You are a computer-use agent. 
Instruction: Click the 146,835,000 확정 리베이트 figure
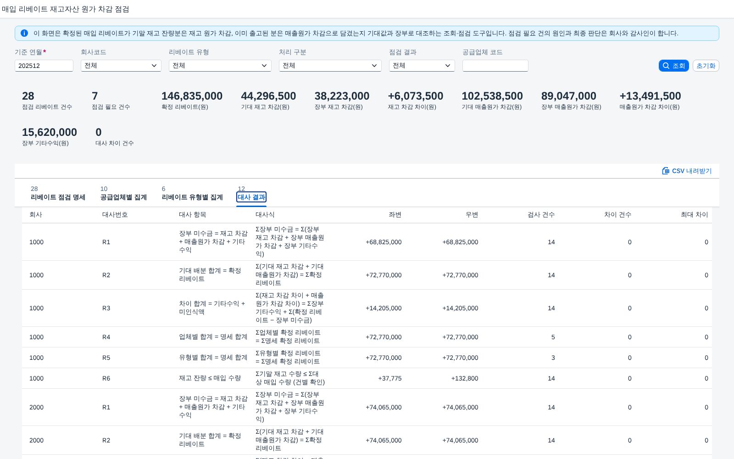192,96
